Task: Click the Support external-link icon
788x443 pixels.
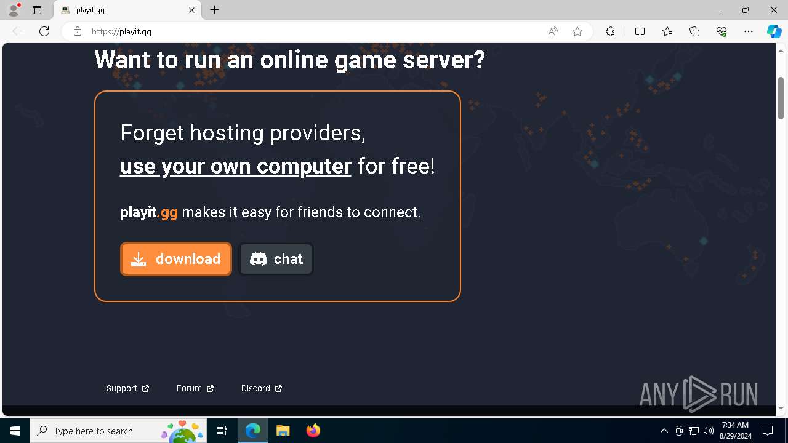Action: (145, 388)
